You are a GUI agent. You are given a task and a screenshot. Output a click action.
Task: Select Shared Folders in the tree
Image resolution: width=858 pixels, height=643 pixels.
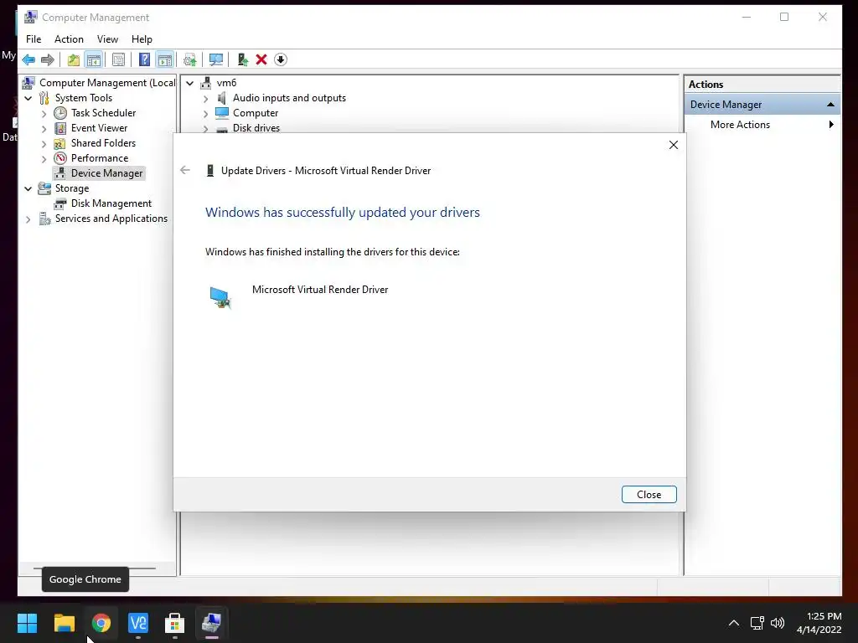pos(103,142)
